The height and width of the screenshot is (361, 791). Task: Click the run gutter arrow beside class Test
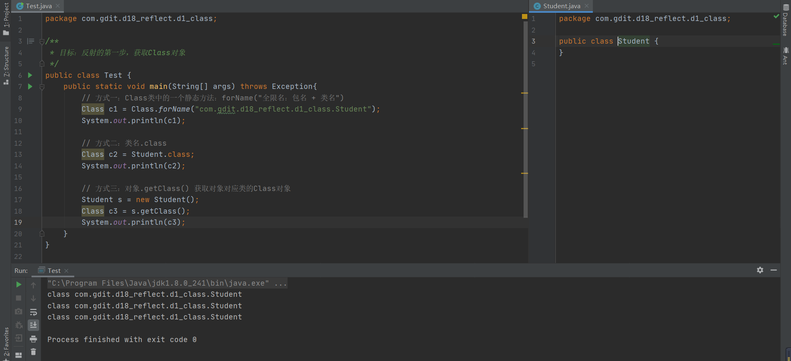pyautogui.click(x=30, y=75)
